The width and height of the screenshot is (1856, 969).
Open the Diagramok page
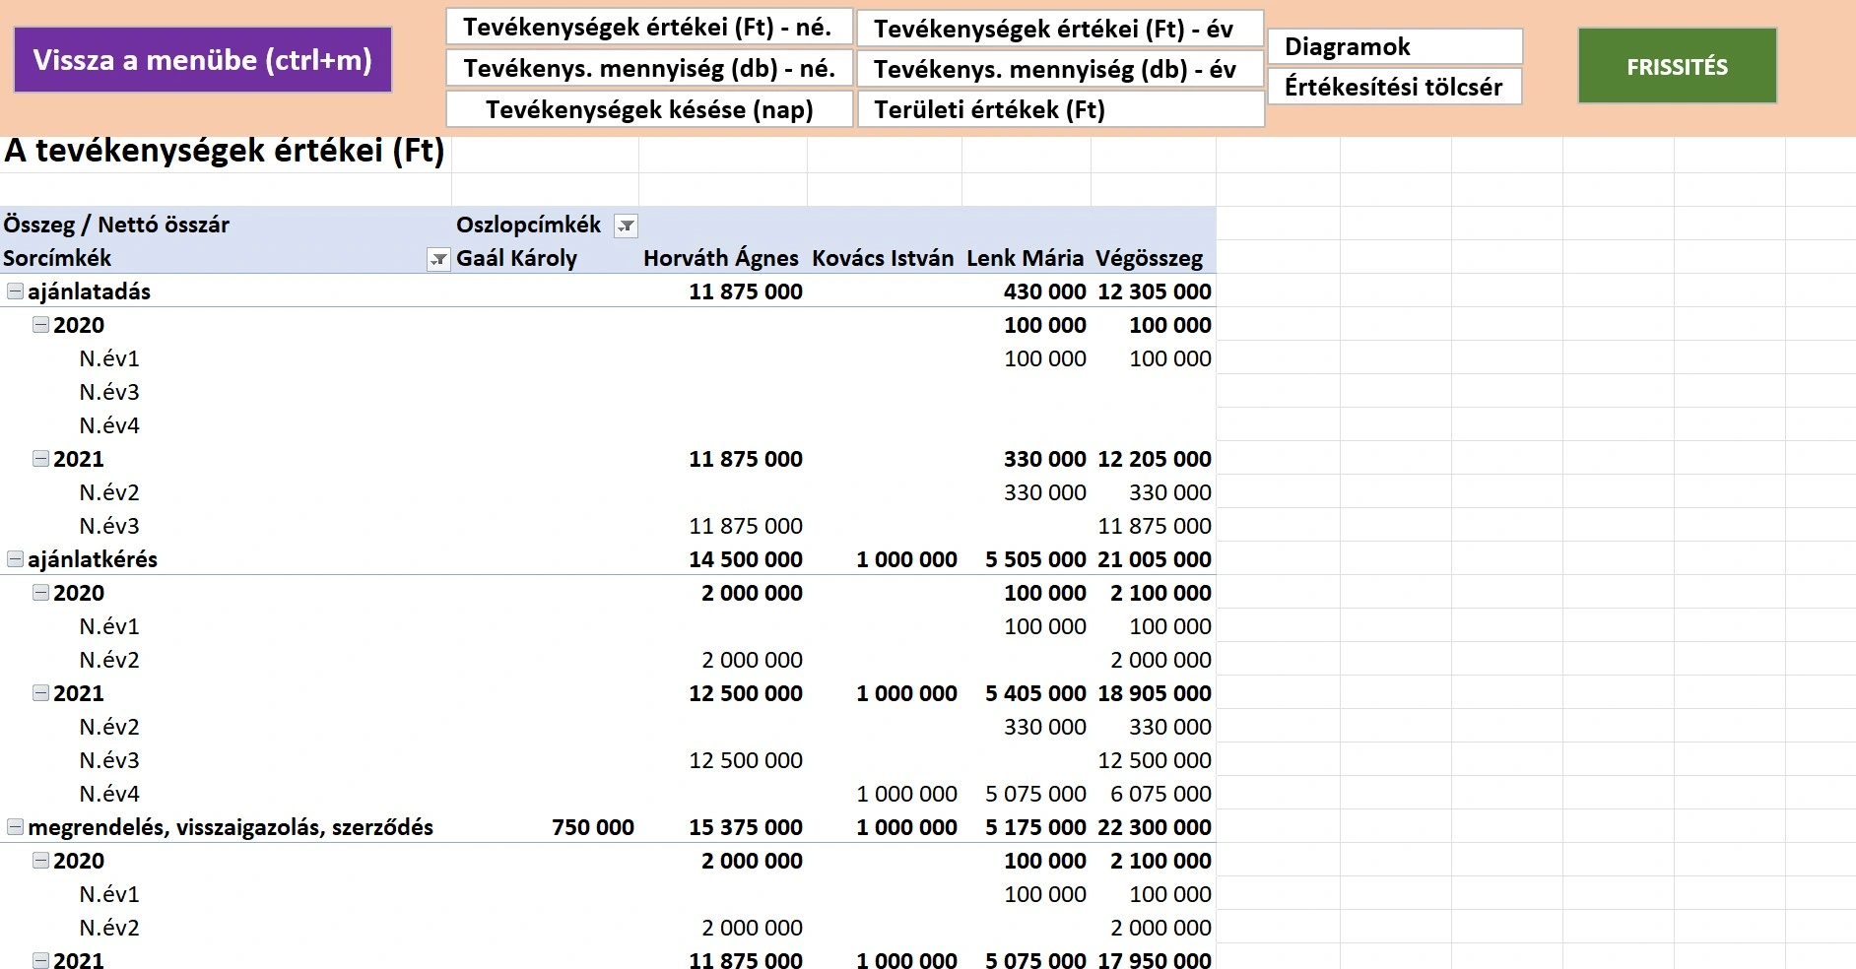1394,46
